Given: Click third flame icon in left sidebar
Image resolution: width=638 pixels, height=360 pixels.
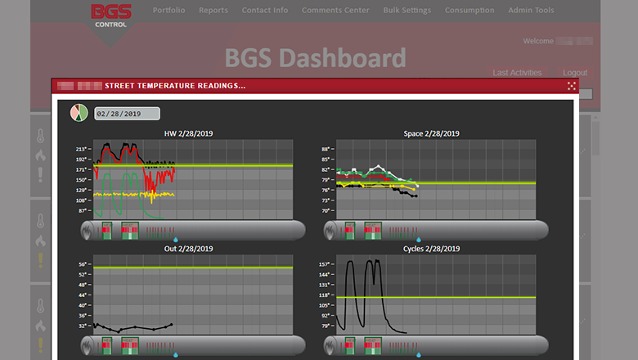Looking at the screenshot, I should 40,326.
